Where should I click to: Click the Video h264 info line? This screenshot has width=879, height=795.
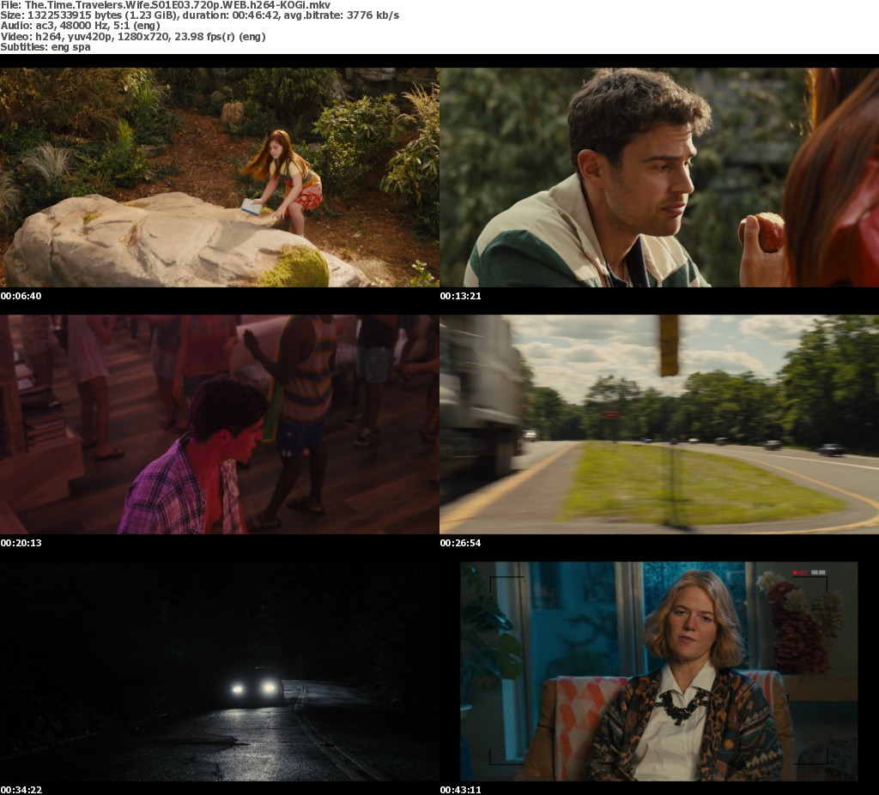pos(133,36)
